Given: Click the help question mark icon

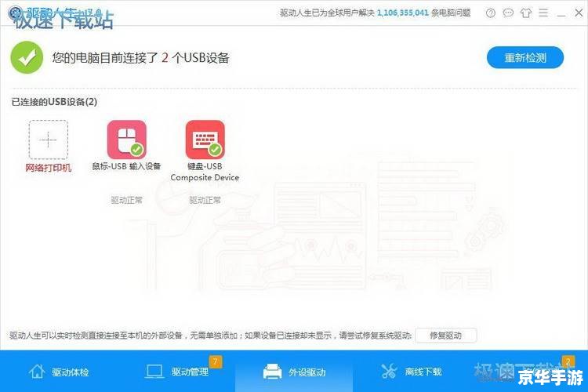Looking at the screenshot, I should pyautogui.click(x=491, y=13).
